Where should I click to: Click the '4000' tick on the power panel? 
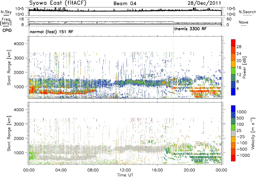point(19,44)
